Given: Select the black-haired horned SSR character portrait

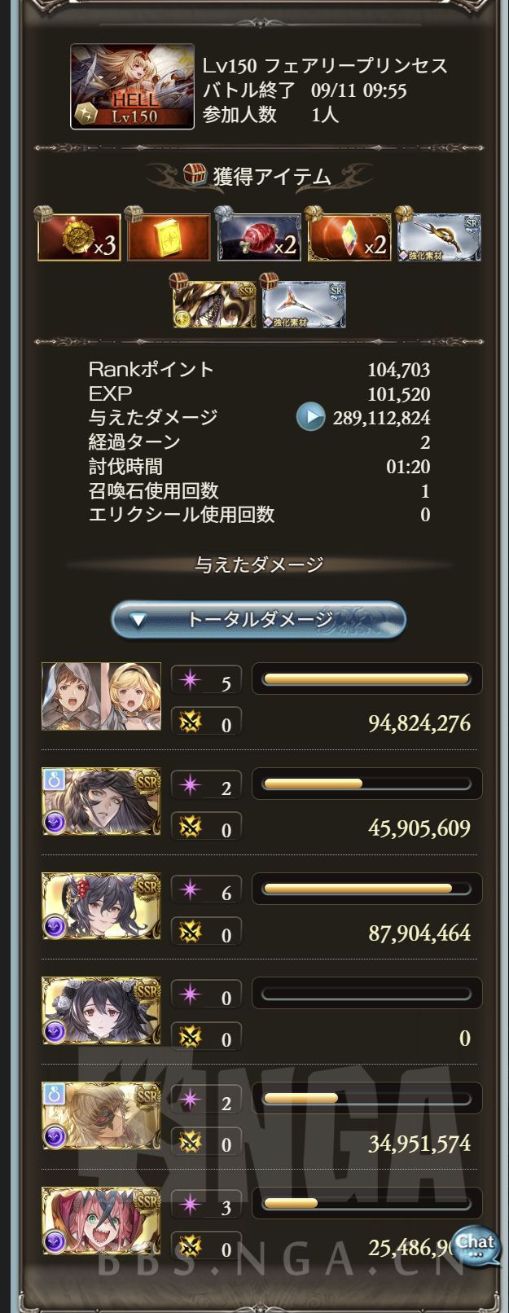Looking at the screenshot, I should point(101,907).
